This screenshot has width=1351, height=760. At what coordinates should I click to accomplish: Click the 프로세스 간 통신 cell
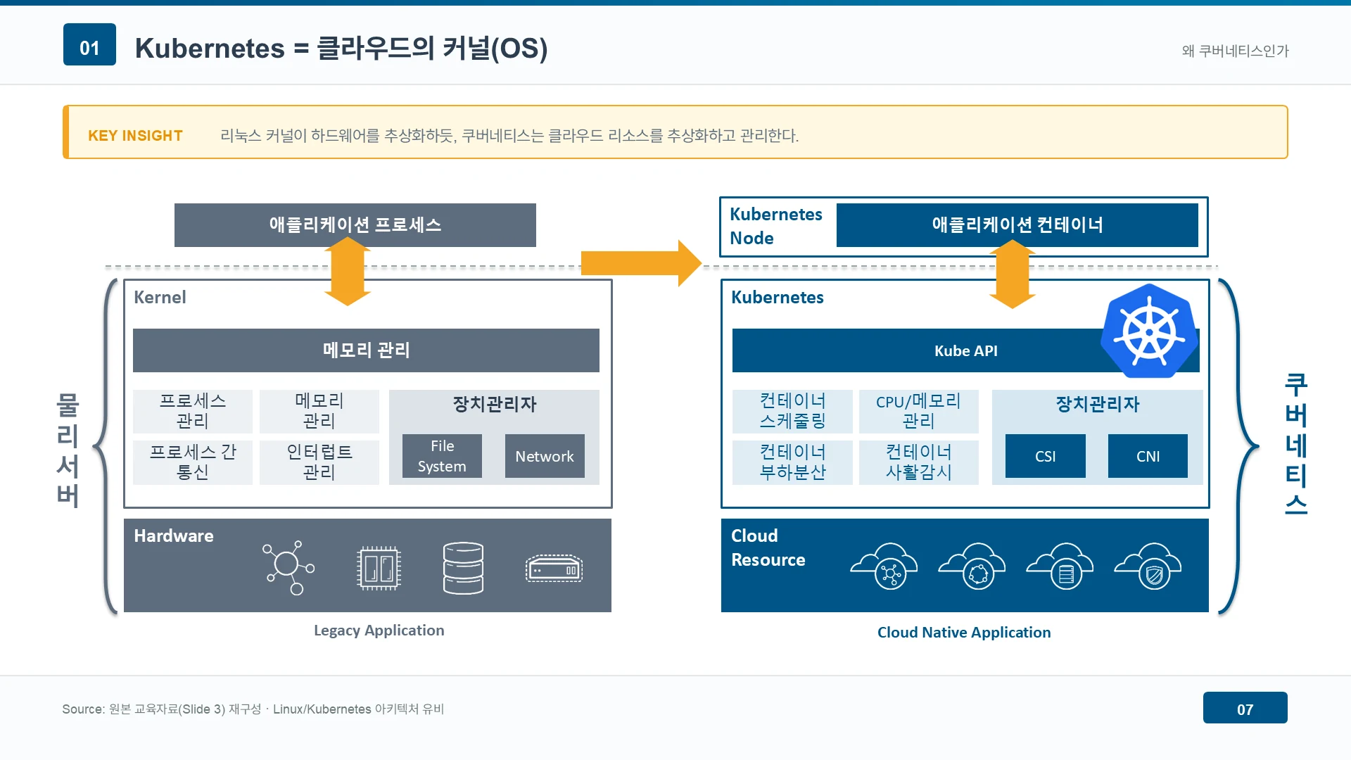pyautogui.click(x=193, y=462)
